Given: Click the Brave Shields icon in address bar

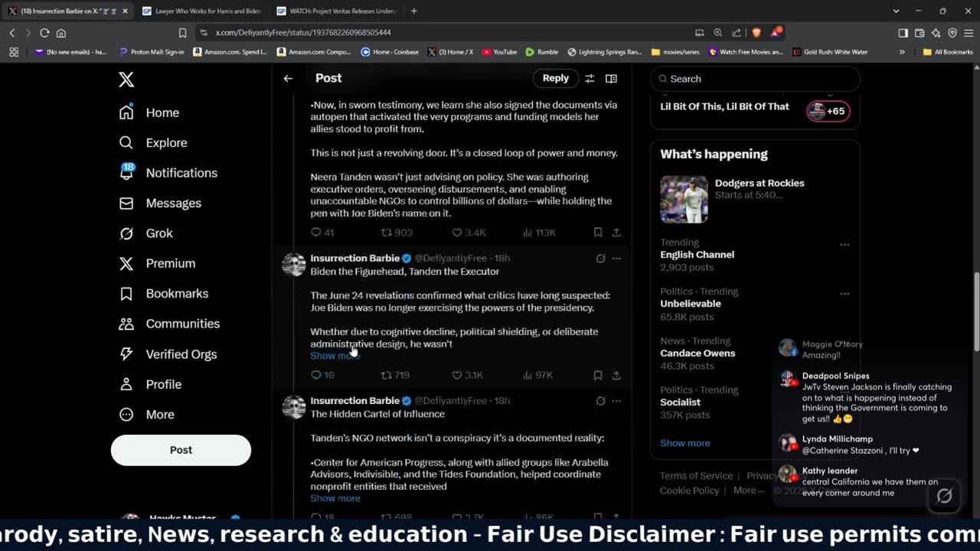Looking at the screenshot, I should [755, 33].
